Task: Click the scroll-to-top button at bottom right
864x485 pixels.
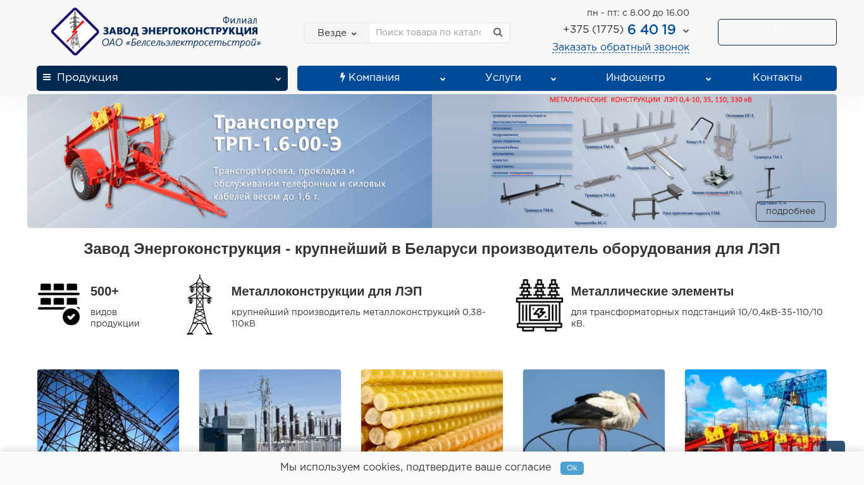Action: point(832,446)
